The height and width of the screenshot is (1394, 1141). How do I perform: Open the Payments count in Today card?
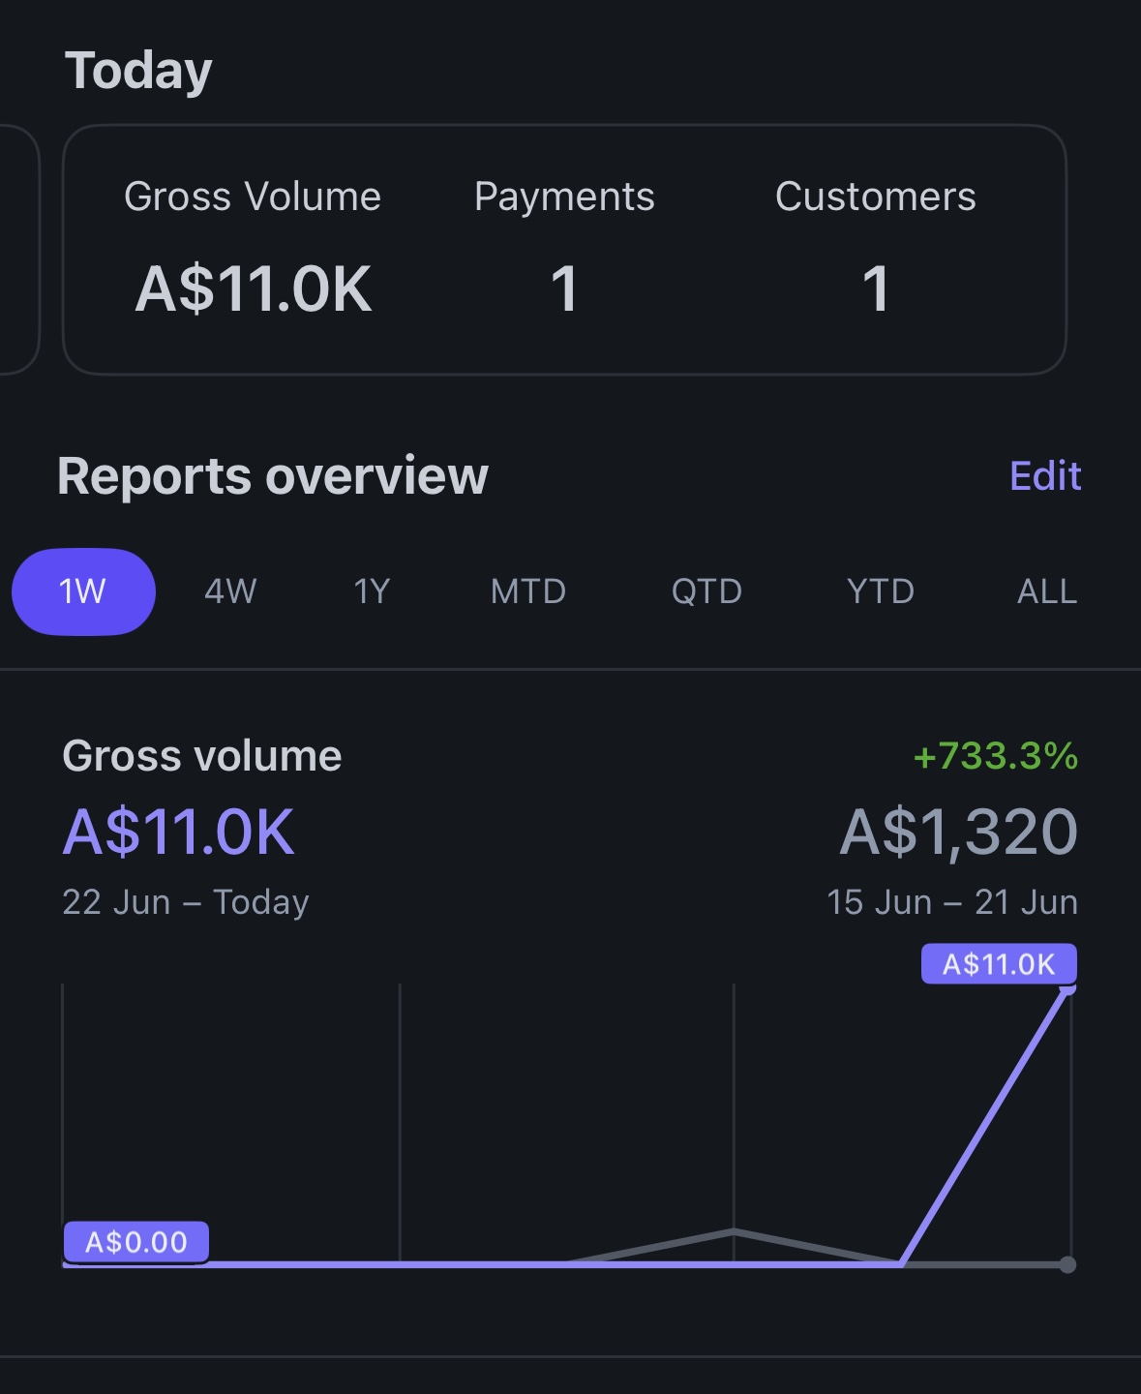point(564,288)
